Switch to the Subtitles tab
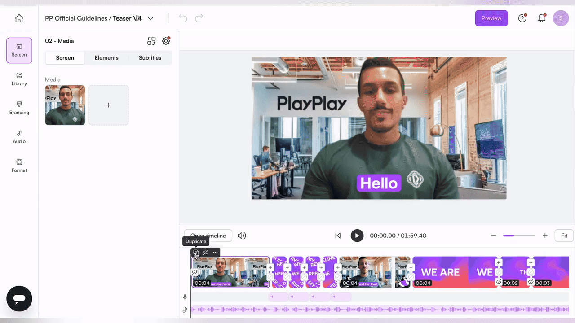575x323 pixels. click(x=150, y=58)
